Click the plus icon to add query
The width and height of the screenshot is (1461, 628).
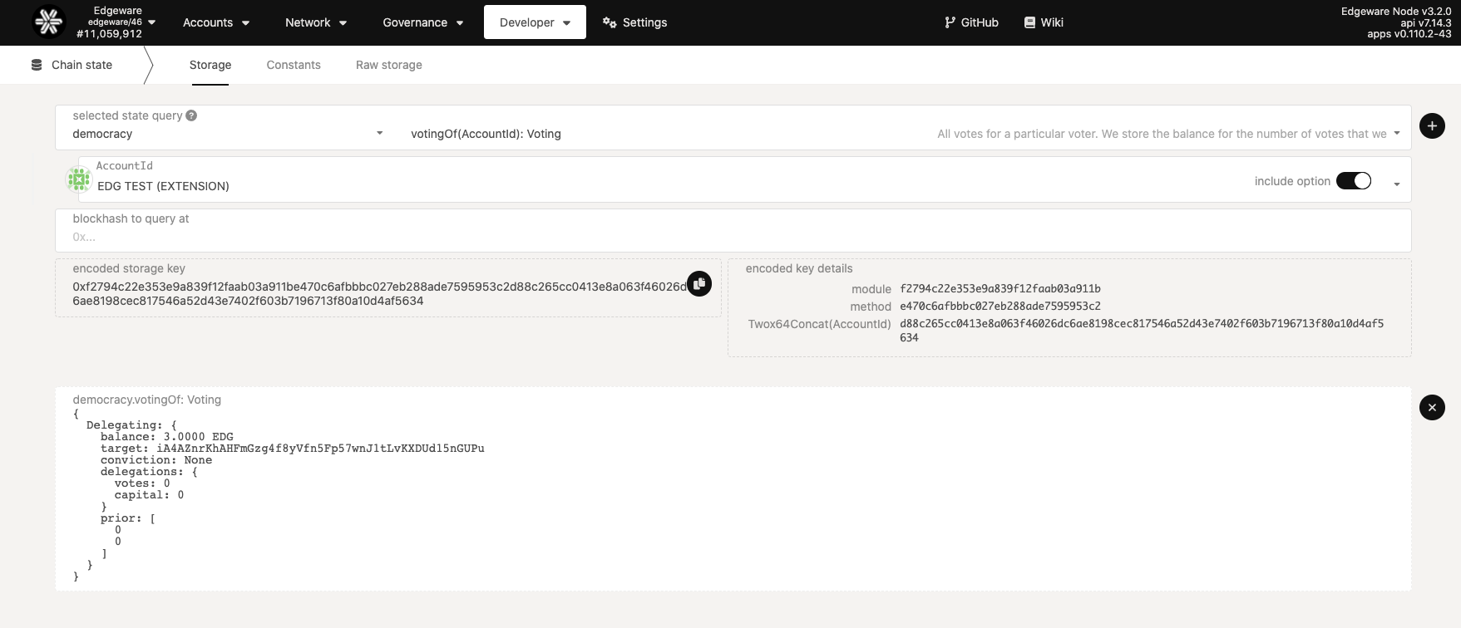pyautogui.click(x=1432, y=126)
